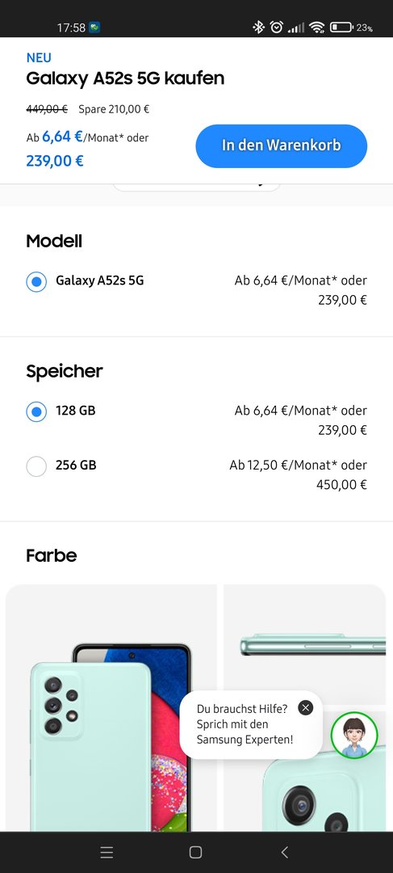Tap the Android back navigation arrow
The height and width of the screenshot is (873, 393).
[x=285, y=852]
